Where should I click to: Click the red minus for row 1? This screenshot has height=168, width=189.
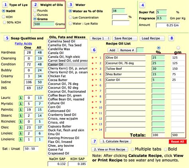pos(96,57)
